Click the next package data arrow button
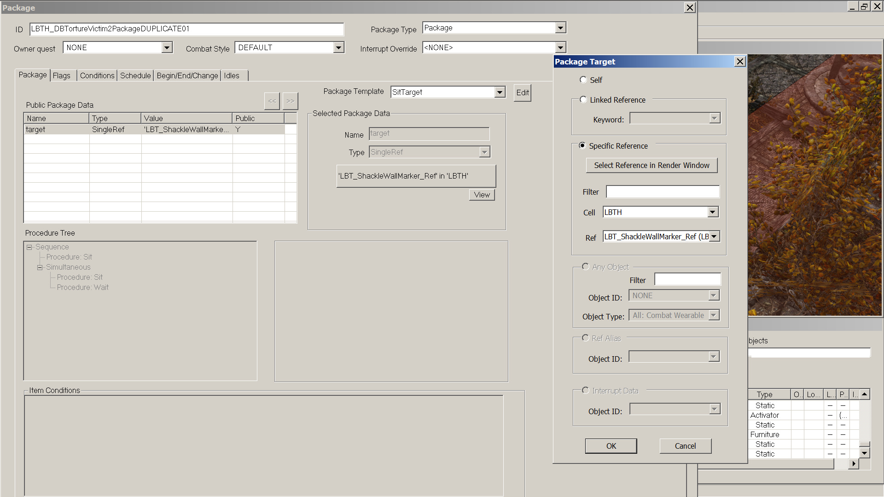Viewport: 884px width, 497px height. [x=290, y=101]
